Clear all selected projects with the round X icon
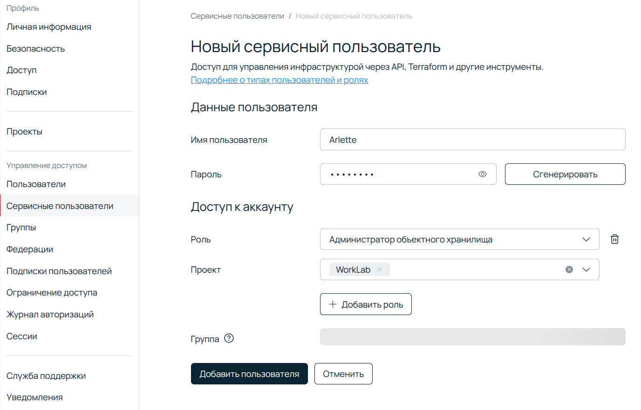 [x=569, y=269]
